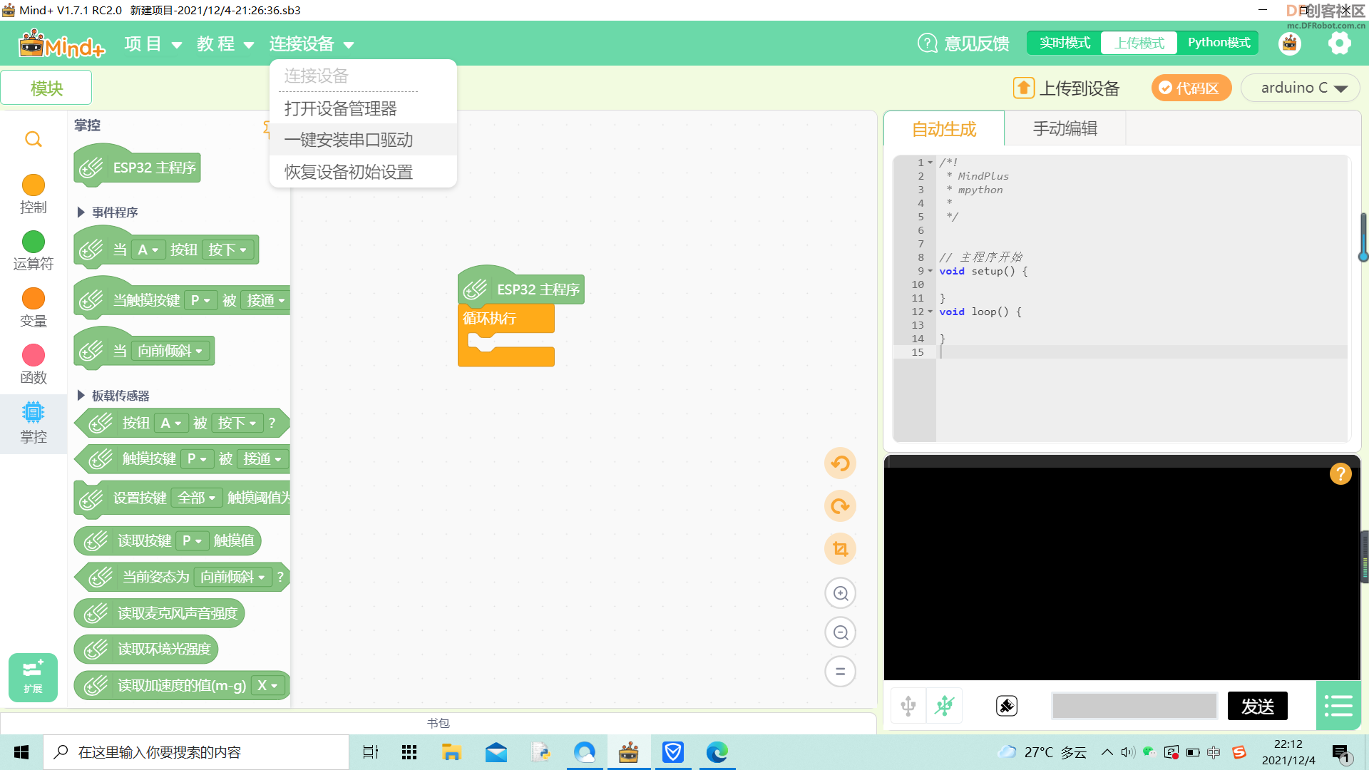Viewport: 1369px width, 770px height.
Task: Reset workspace zoom with equals icon
Action: [840, 672]
